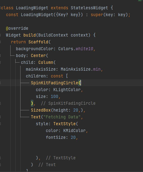Image resolution: width=143 pixels, height=172 pixels.
Task: Click the KLightColor constant
Action: tap(67, 90)
